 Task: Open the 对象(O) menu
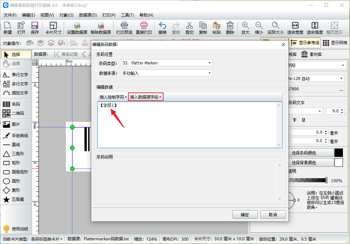pos(66,15)
